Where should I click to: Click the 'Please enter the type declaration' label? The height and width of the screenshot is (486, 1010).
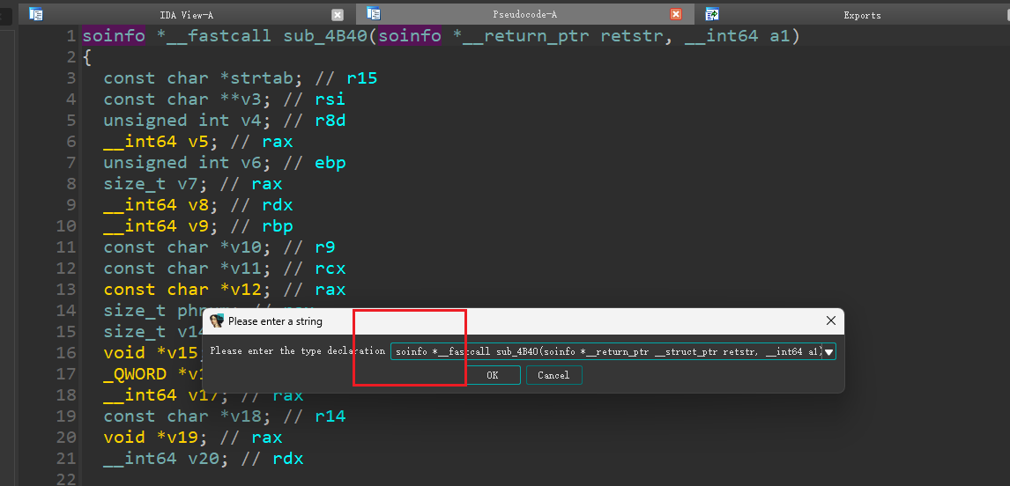click(298, 350)
